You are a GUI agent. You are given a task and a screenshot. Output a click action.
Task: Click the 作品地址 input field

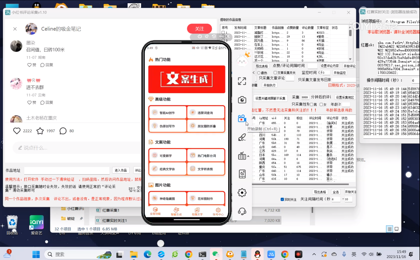tap(66, 170)
